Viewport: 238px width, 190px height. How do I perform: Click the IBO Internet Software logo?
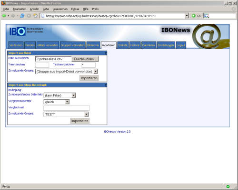pyautogui.click(x=26, y=31)
